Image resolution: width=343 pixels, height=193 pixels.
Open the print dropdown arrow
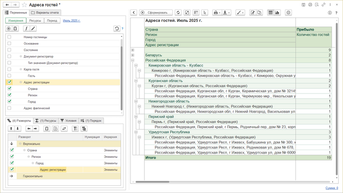pyautogui.click(x=220, y=12)
